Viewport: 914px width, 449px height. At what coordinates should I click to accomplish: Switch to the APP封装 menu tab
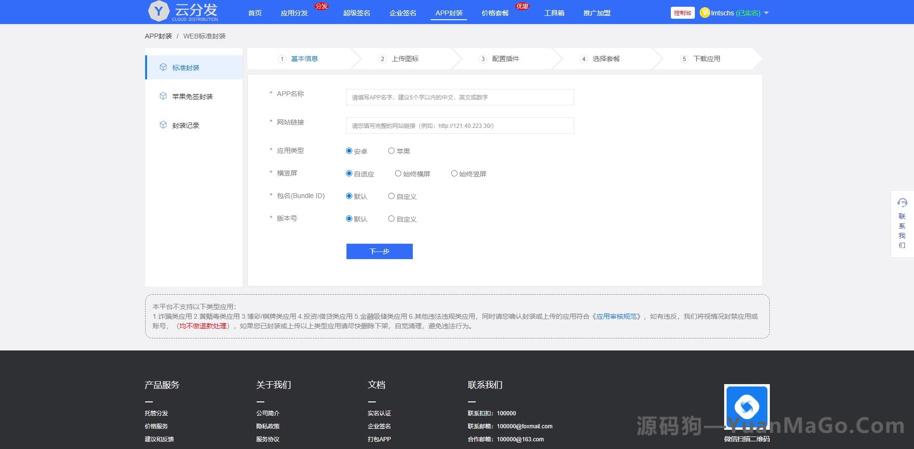click(449, 13)
